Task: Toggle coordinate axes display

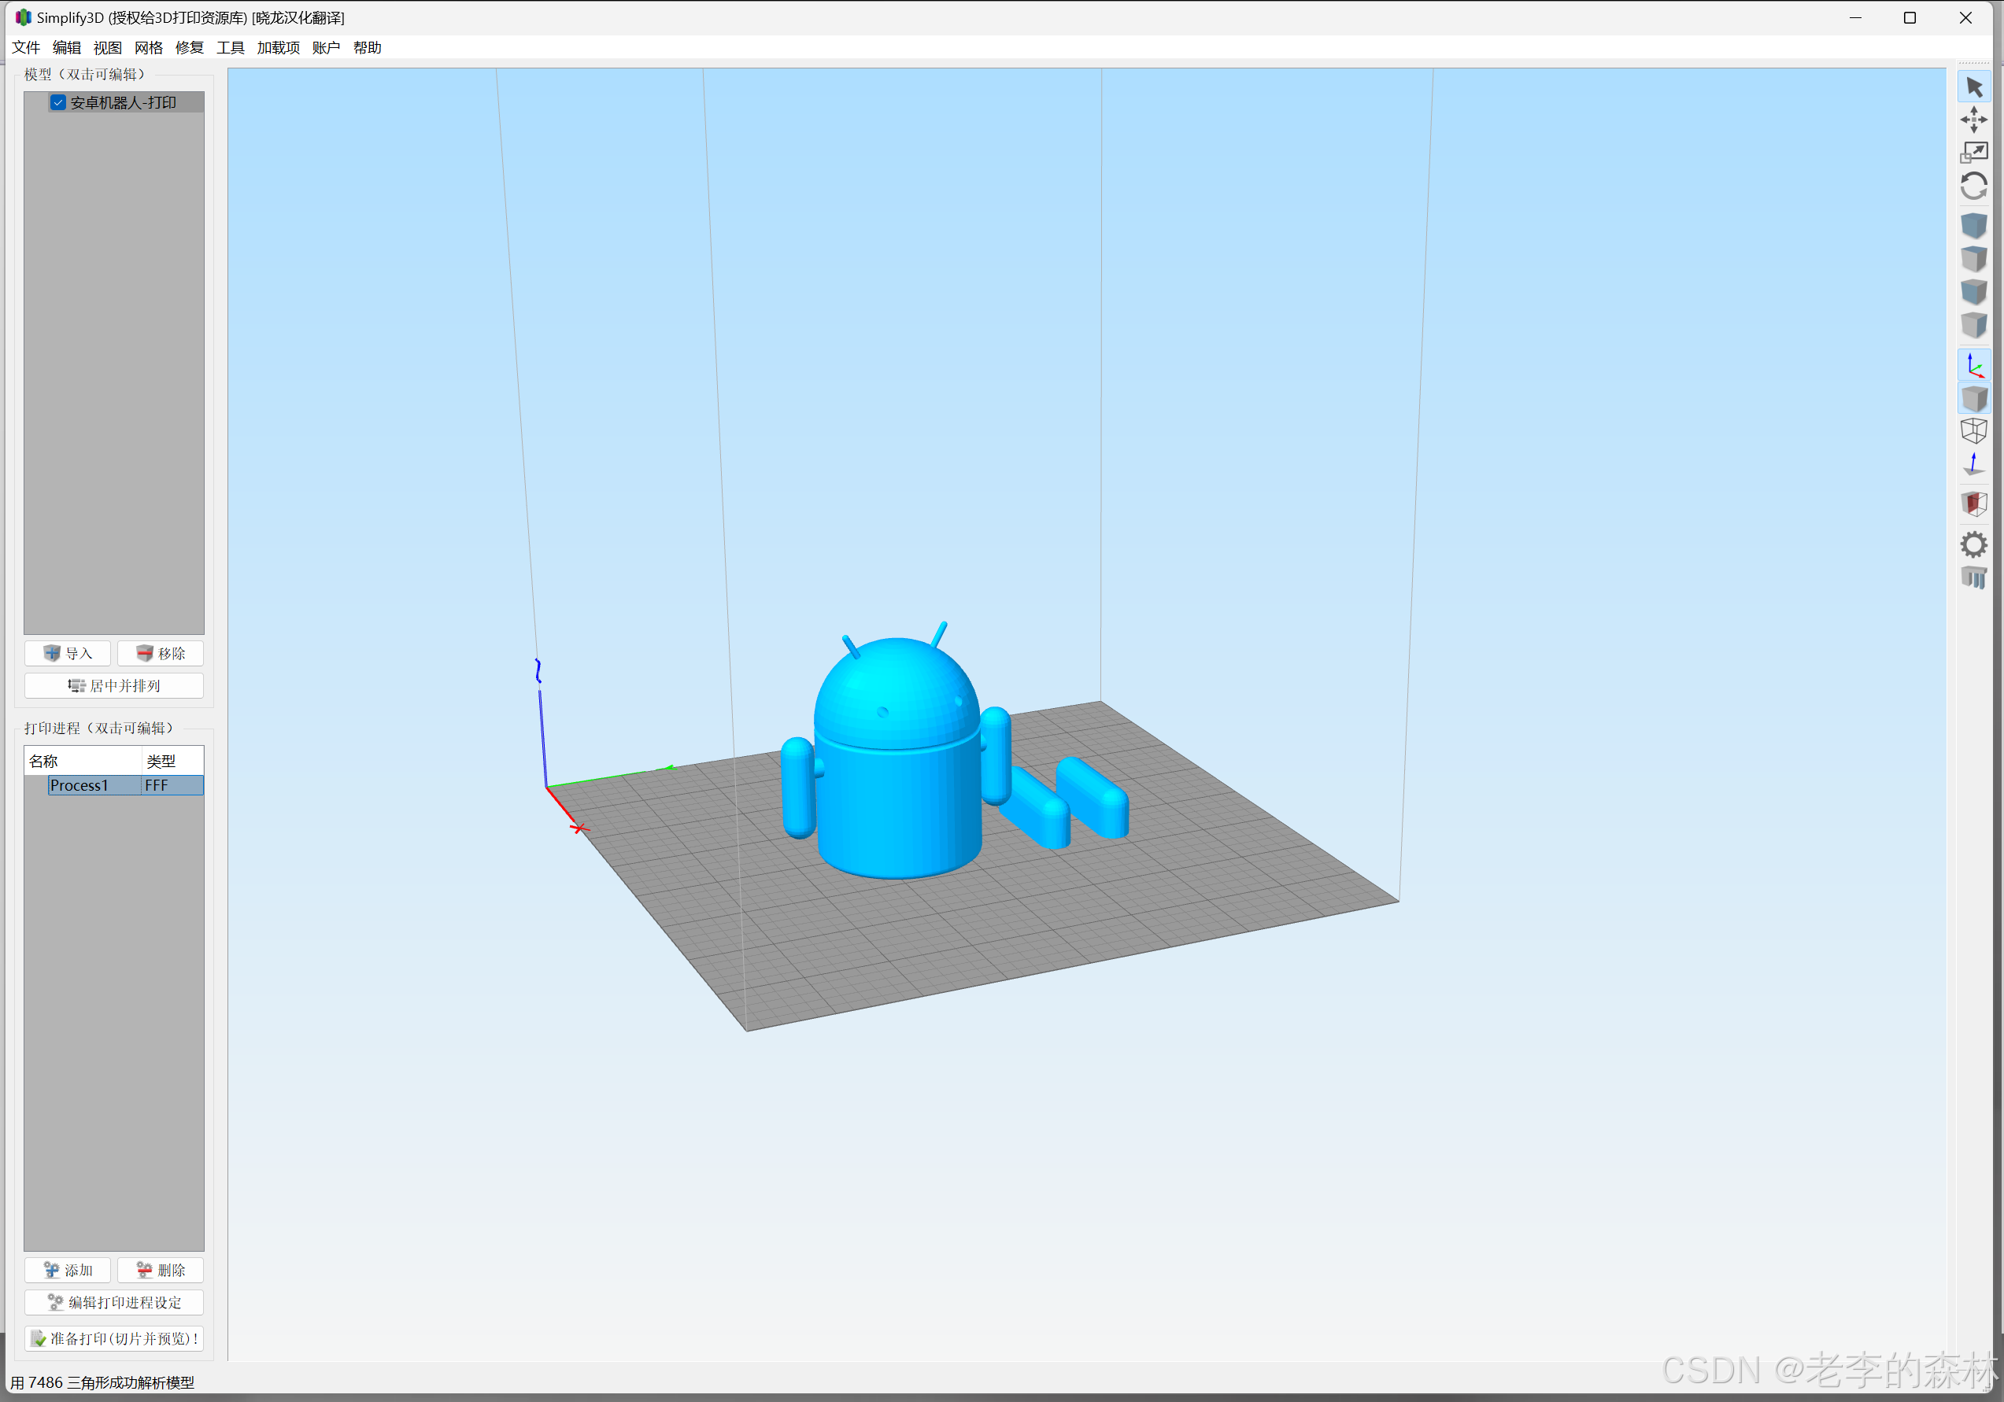Action: coord(1973,365)
